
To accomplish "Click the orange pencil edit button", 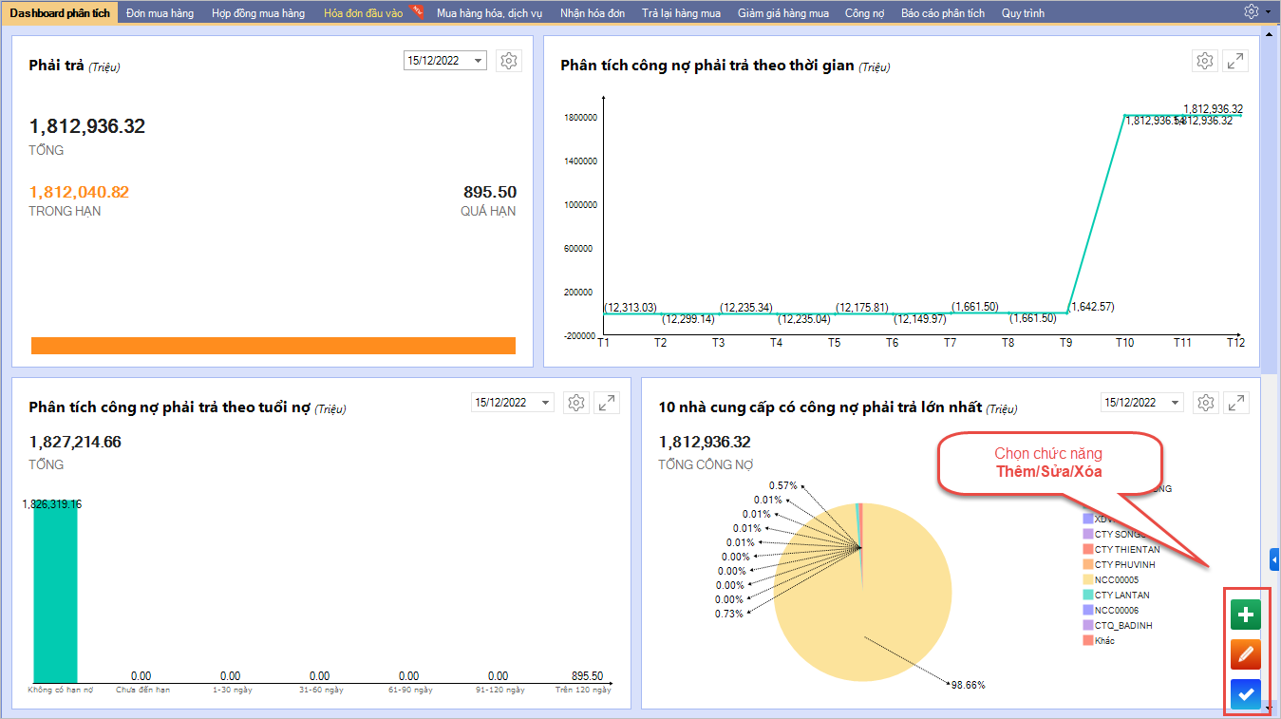I will coord(1245,654).
